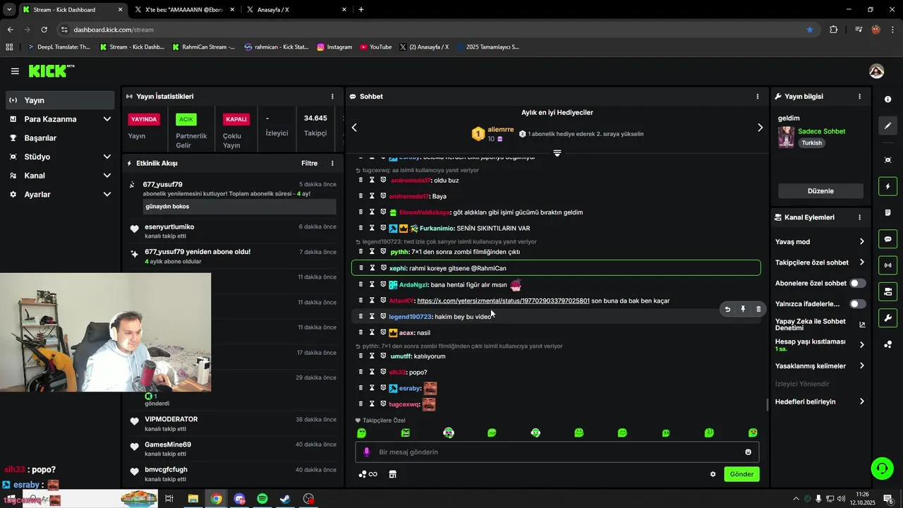Select Başarılar in the left sidebar
The width and height of the screenshot is (903, 508).
(60, 138)
